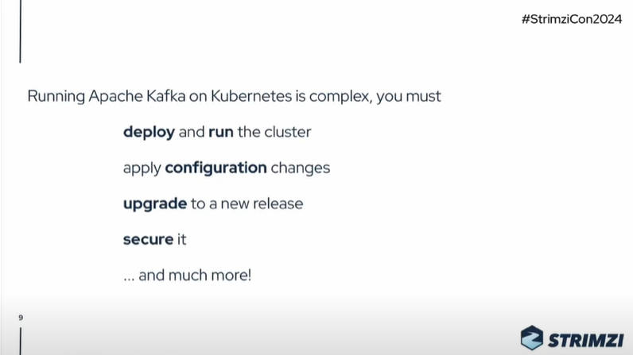Click the vertical line at top left
The height and width of the screenshot is (355, 633).
tap(20, 32)
